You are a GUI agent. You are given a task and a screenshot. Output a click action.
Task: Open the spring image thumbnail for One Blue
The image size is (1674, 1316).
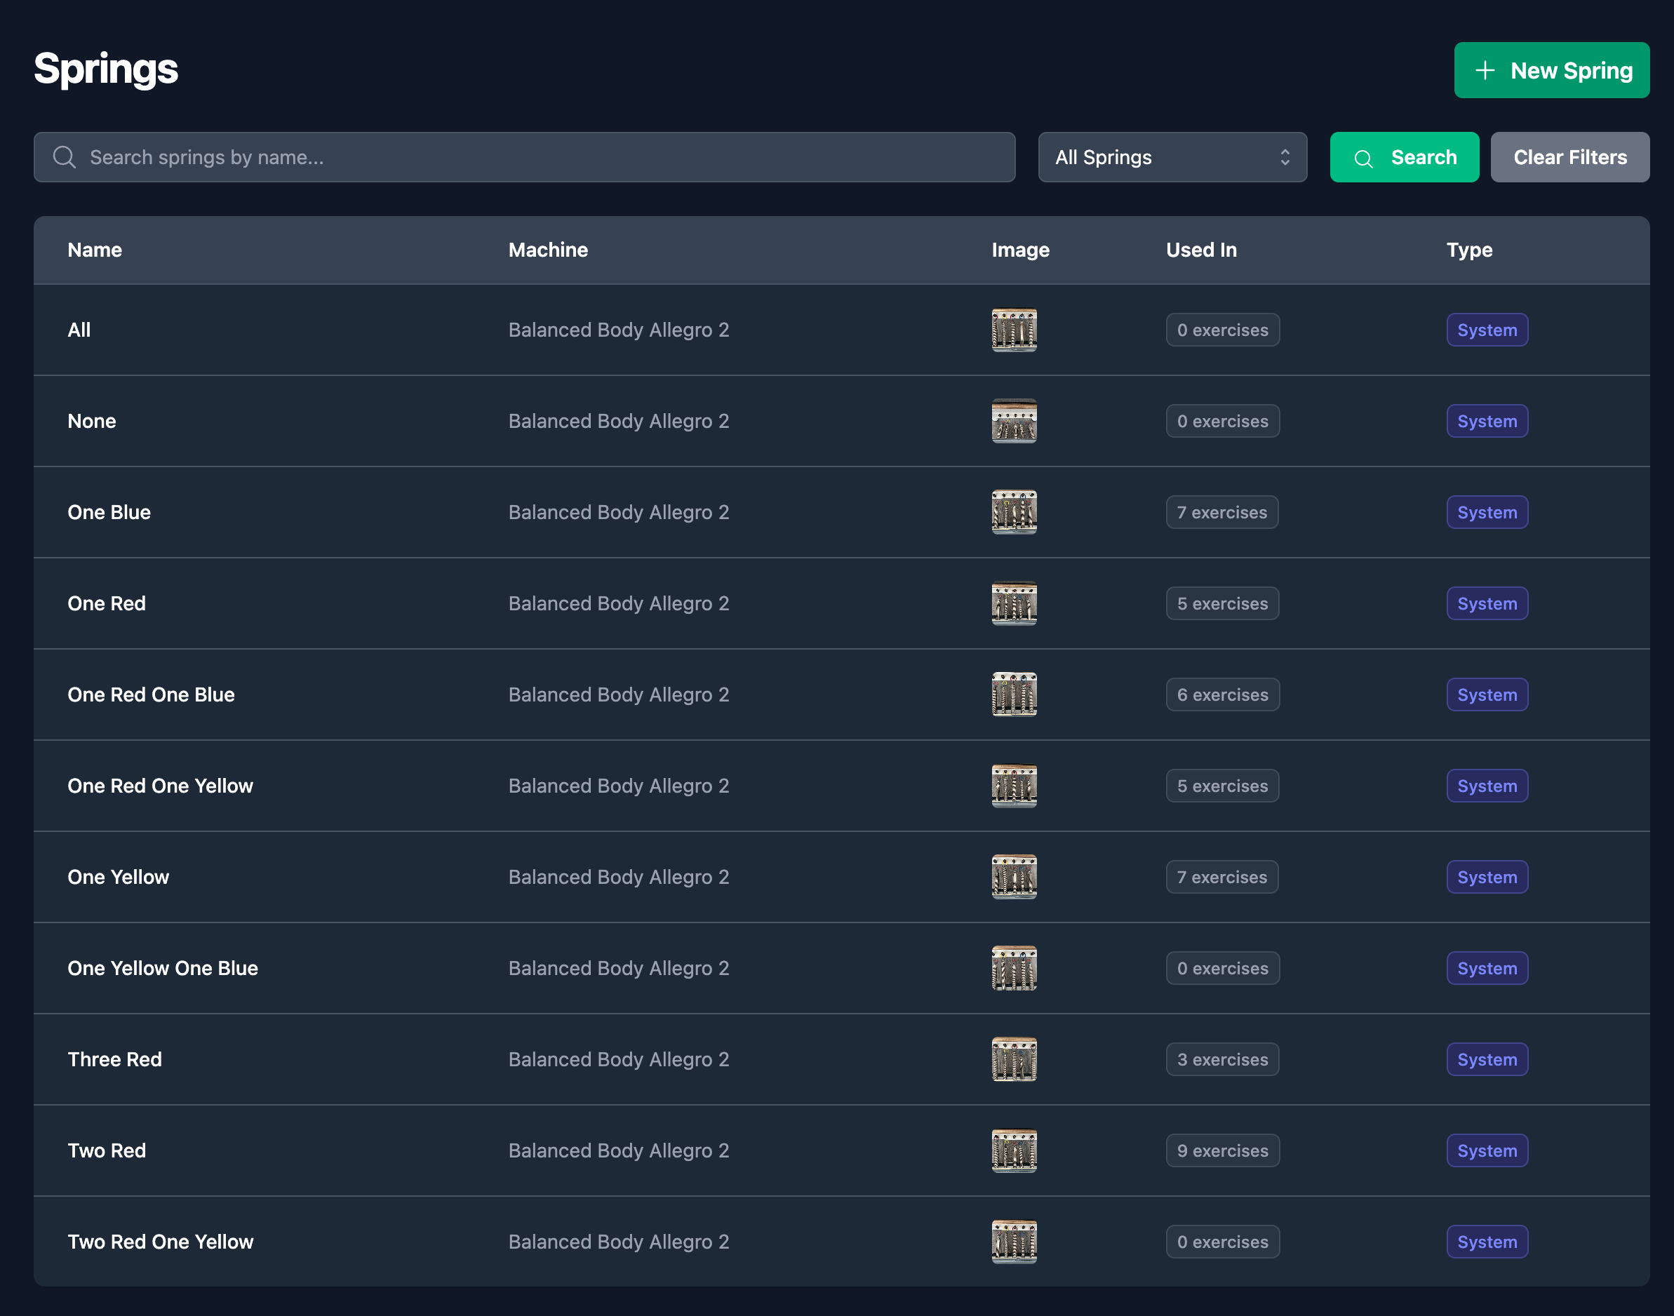coord(1014,511)
